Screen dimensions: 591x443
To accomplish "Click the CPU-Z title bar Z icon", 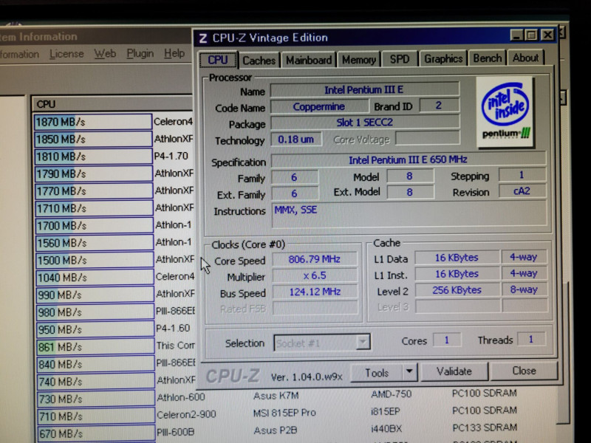I will [202, 38].
